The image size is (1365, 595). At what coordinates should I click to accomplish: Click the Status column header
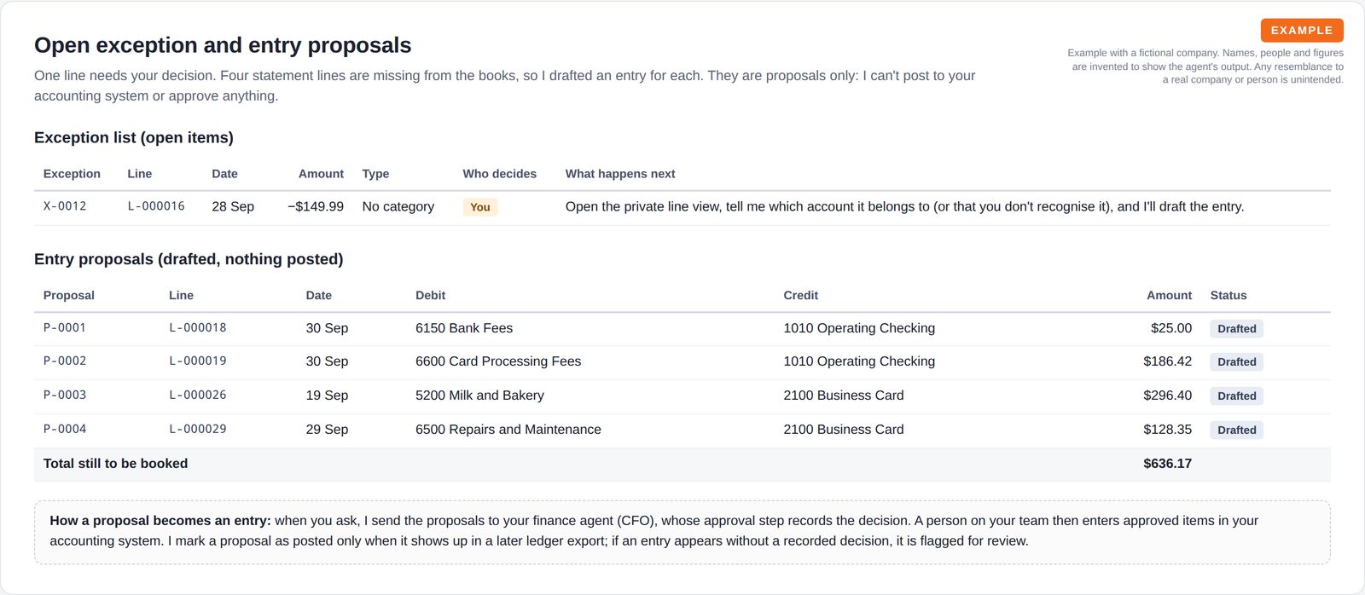(x=1228, y=296)
